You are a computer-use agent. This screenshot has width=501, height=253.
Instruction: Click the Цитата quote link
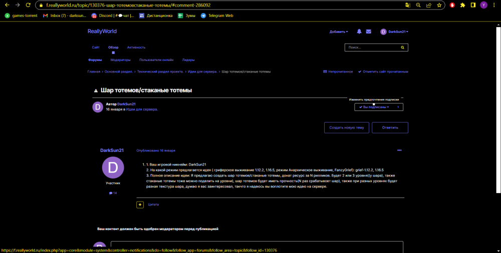(153, 204)
